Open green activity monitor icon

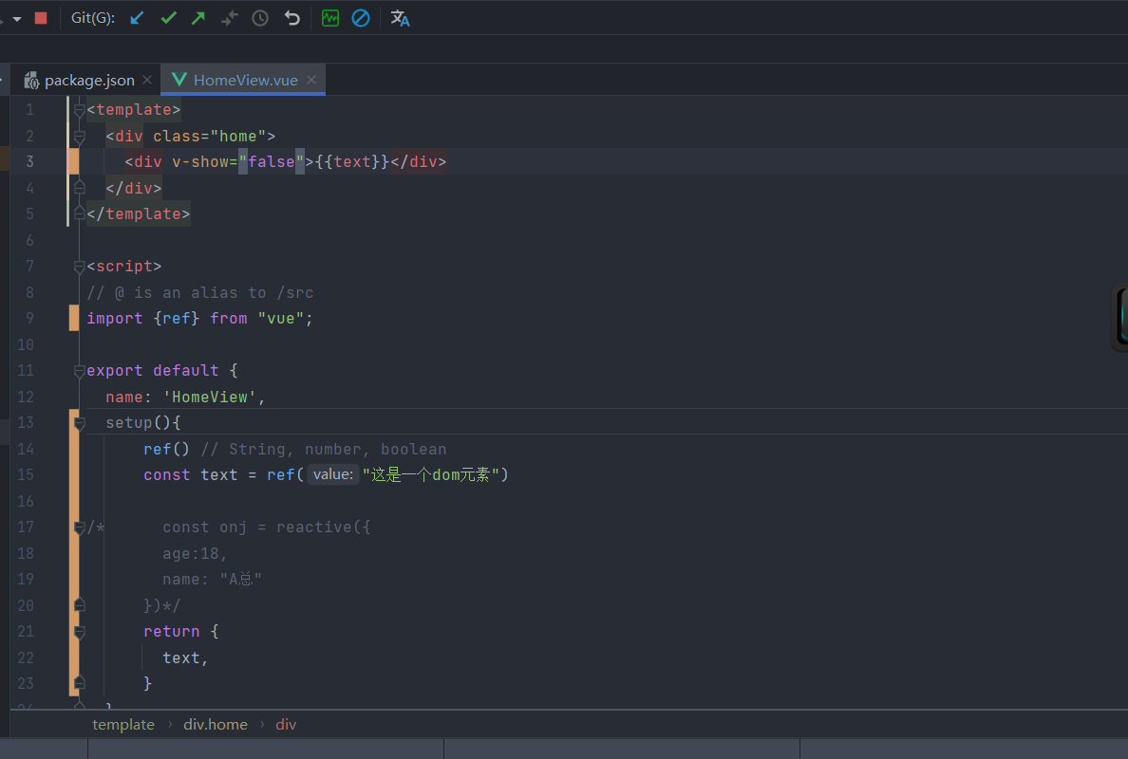pyautogui.click(x=330, y=18)
